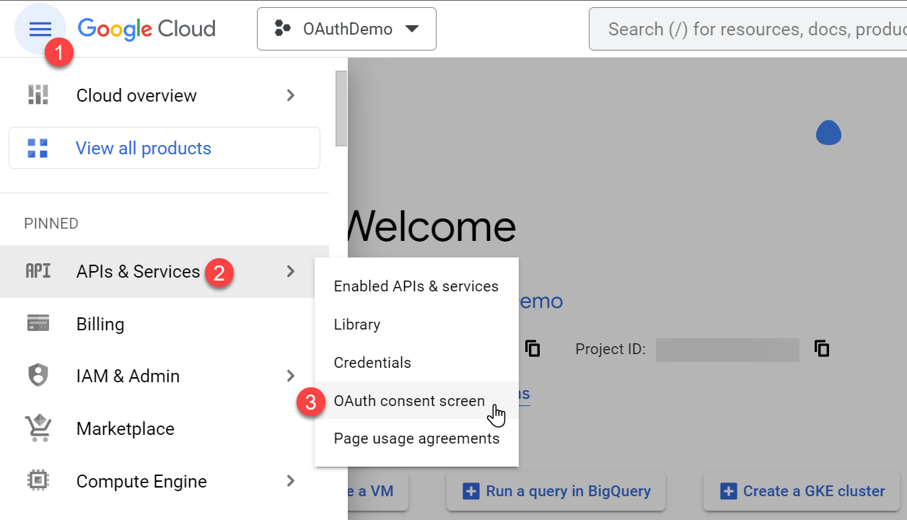907x520 pixels.
Task: Open the OAuthDemo project selector dropdown
Action: coord(346,29)
